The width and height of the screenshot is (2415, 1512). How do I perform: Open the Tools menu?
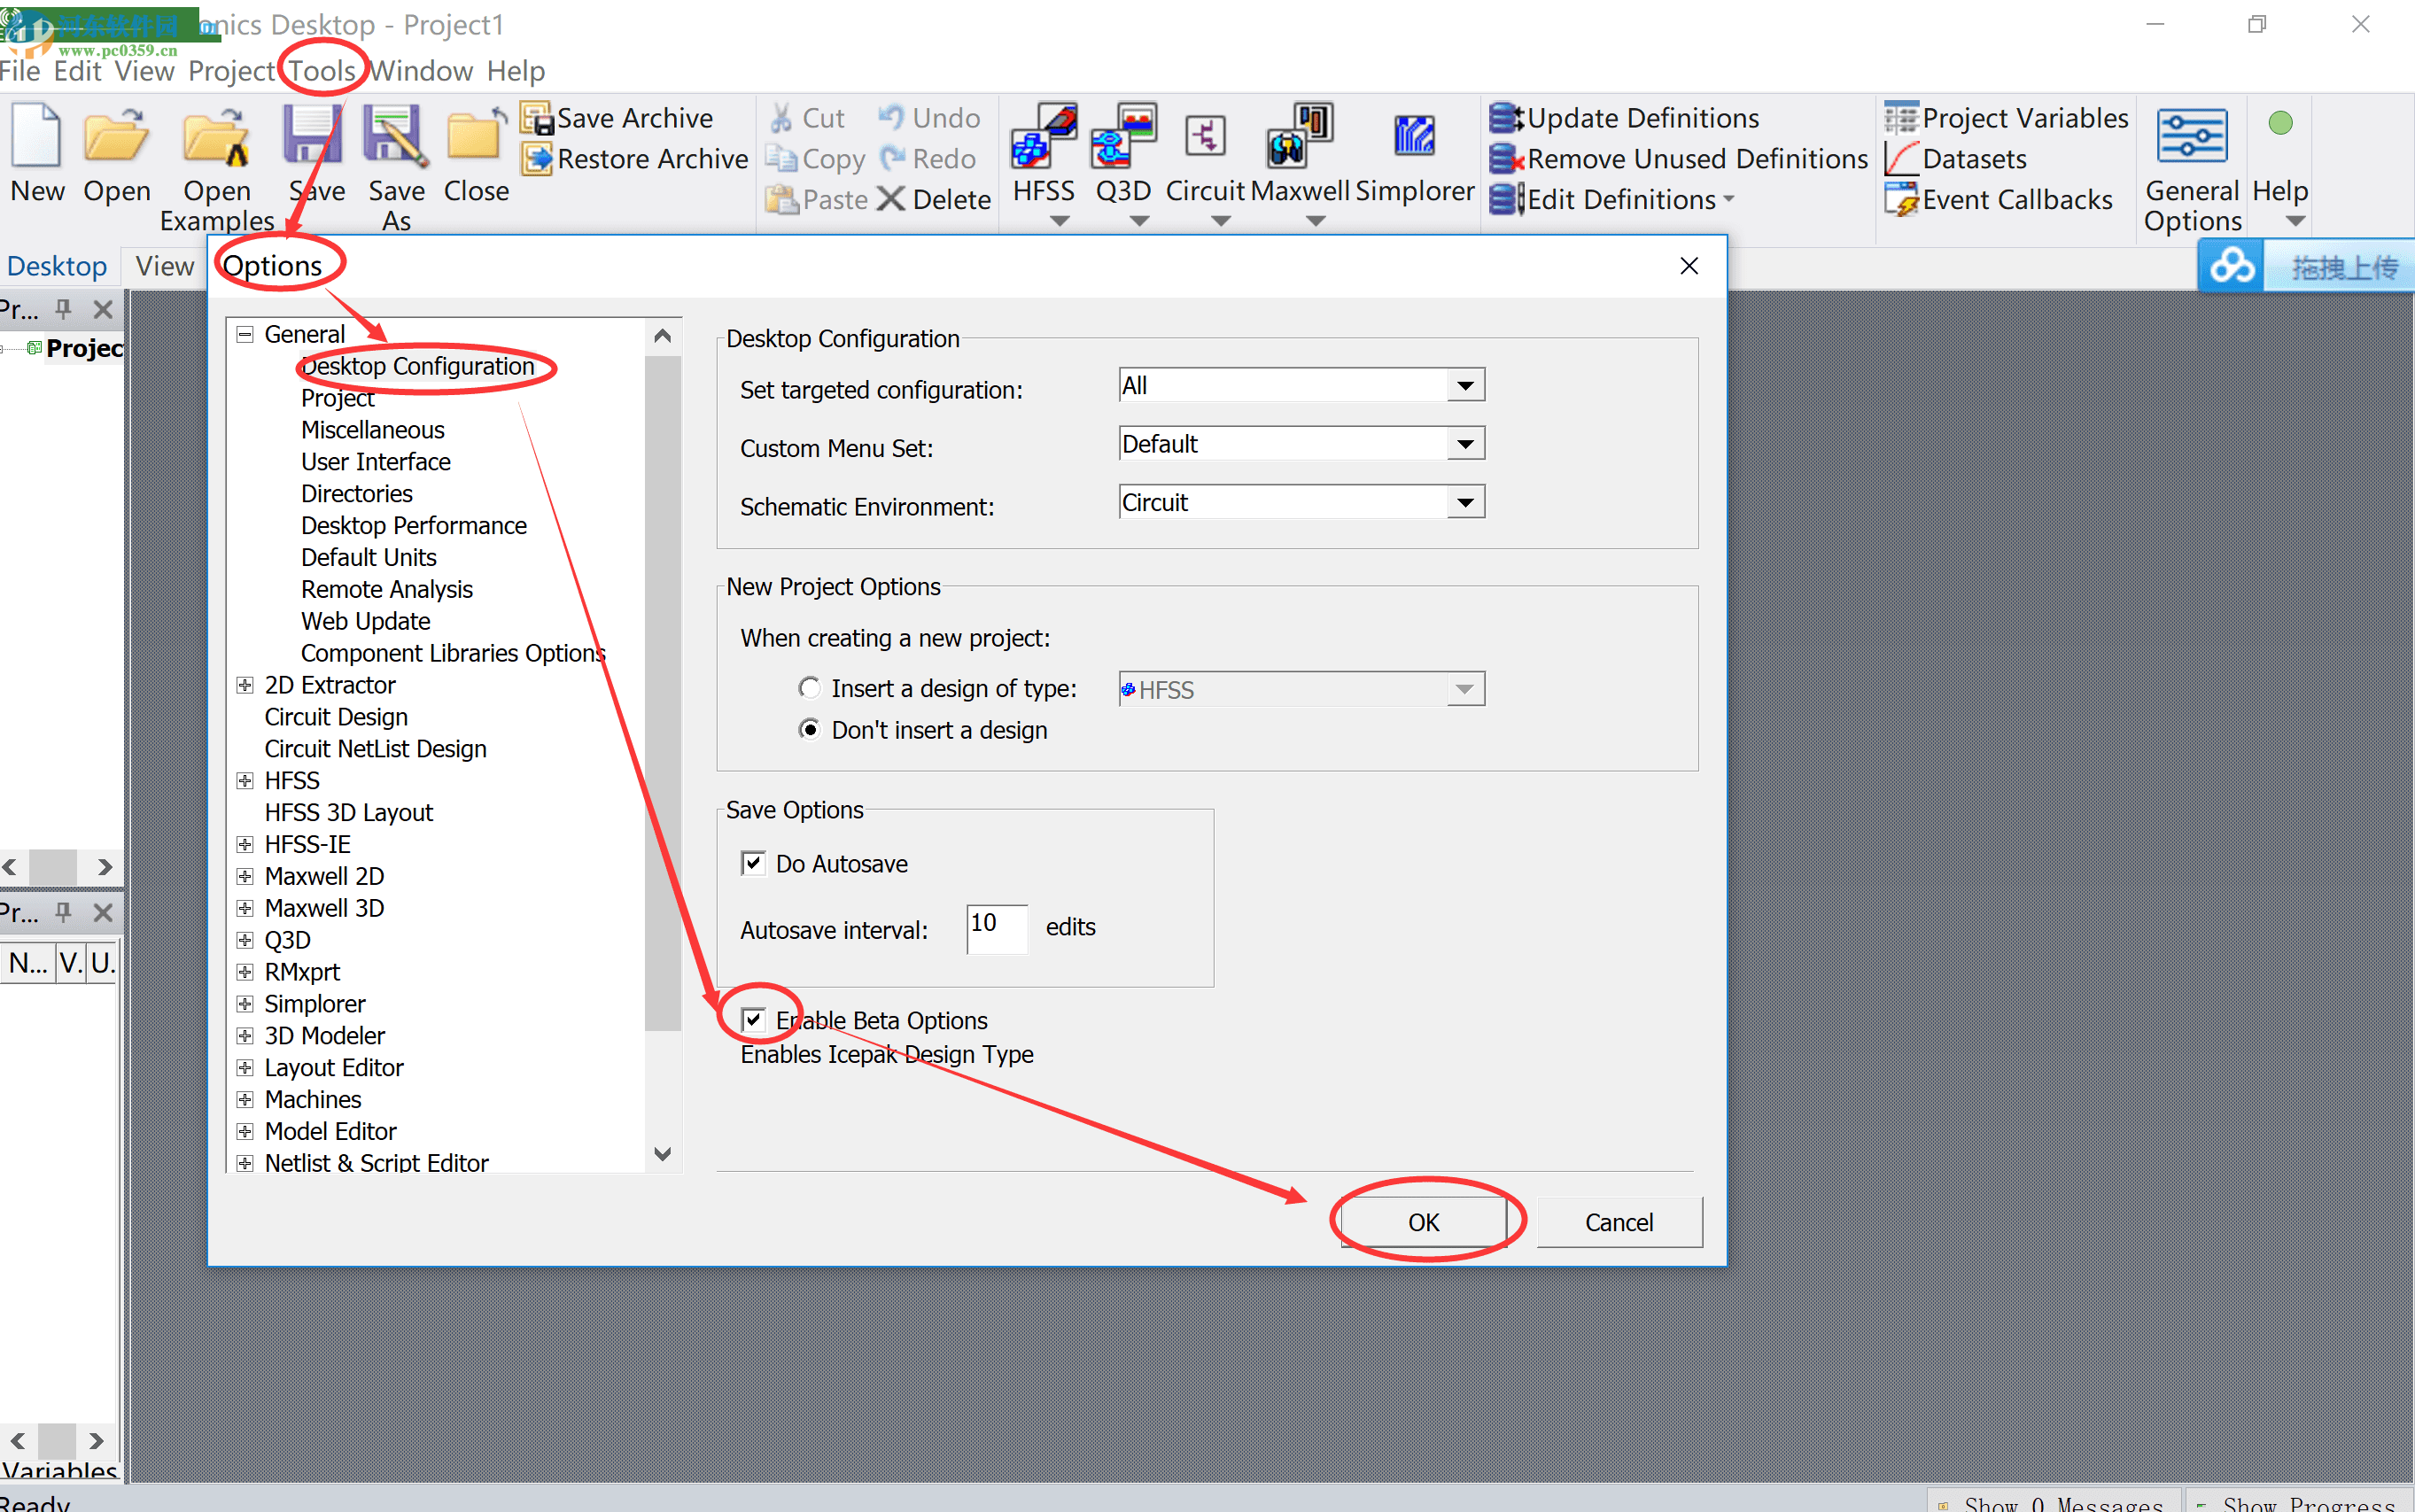[x=322, y=70]
